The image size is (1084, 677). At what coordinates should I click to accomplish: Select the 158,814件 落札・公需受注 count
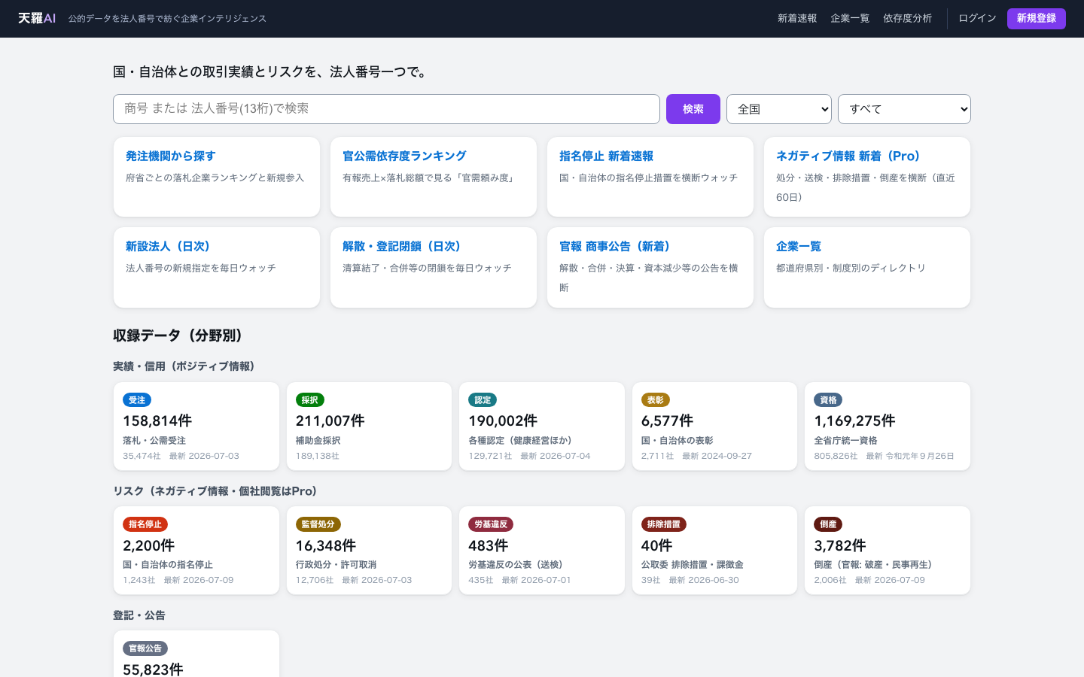157,421
